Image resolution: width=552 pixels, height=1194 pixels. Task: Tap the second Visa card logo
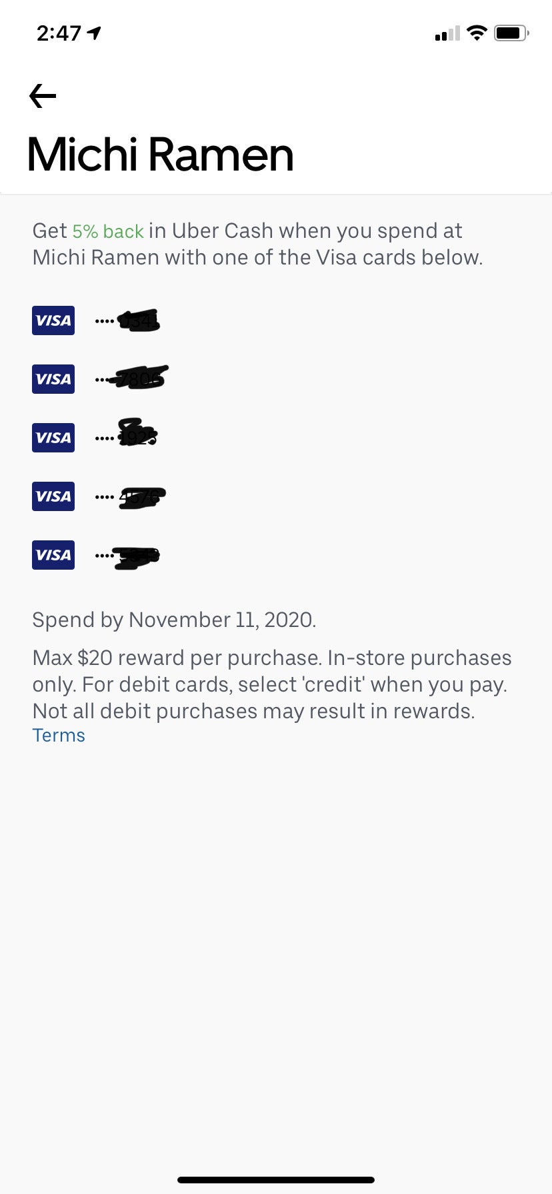53,379
